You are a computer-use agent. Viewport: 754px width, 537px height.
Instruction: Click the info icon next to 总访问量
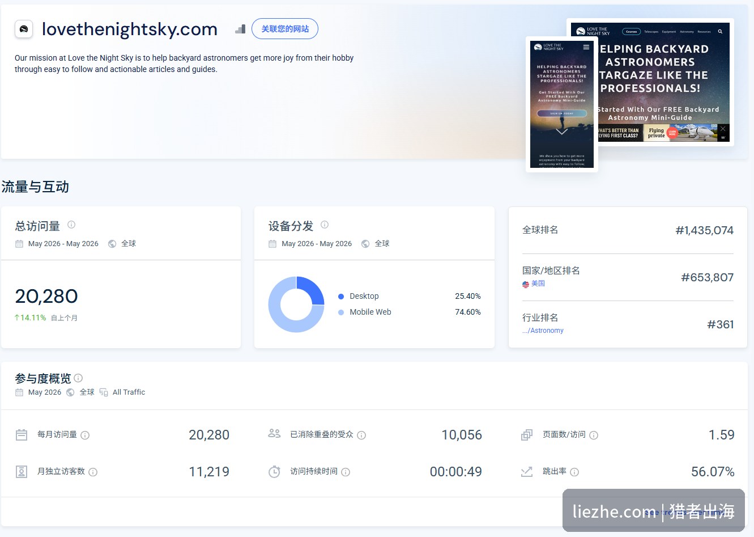point(71,225)
